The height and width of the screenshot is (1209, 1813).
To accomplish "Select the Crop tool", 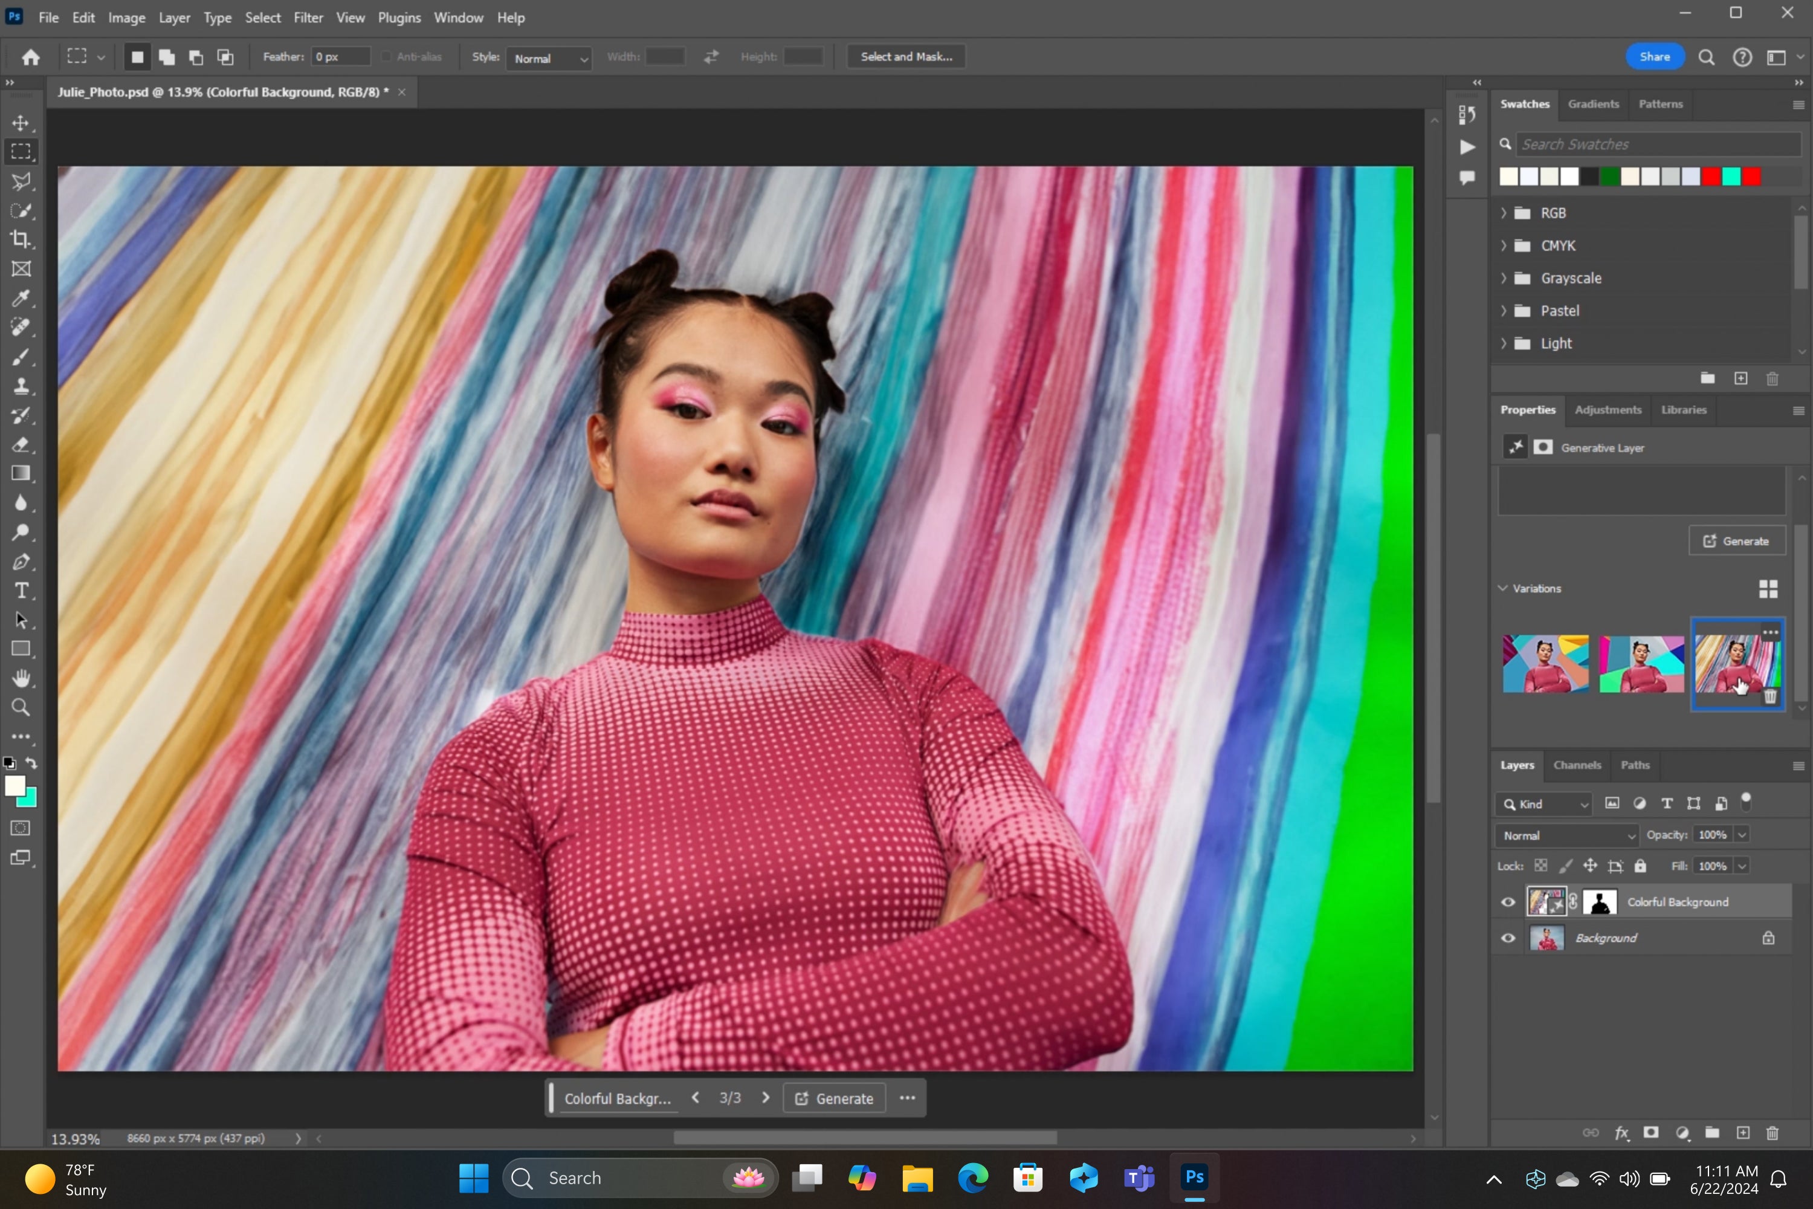I will point(20,239).
